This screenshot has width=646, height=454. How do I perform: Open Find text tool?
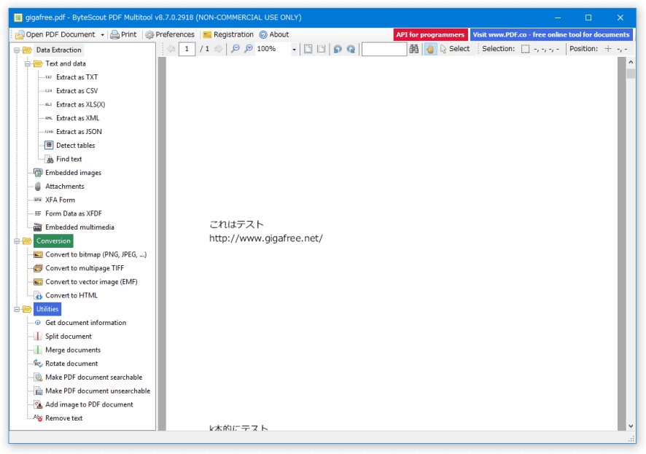click(x=69, y=159)
